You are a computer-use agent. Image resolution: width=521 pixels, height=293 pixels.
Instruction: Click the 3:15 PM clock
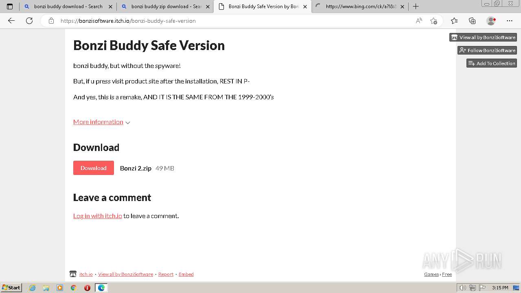click(500, 288)
